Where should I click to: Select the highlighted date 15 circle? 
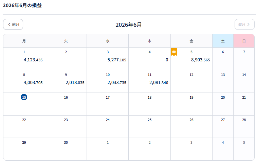point(24,97)
